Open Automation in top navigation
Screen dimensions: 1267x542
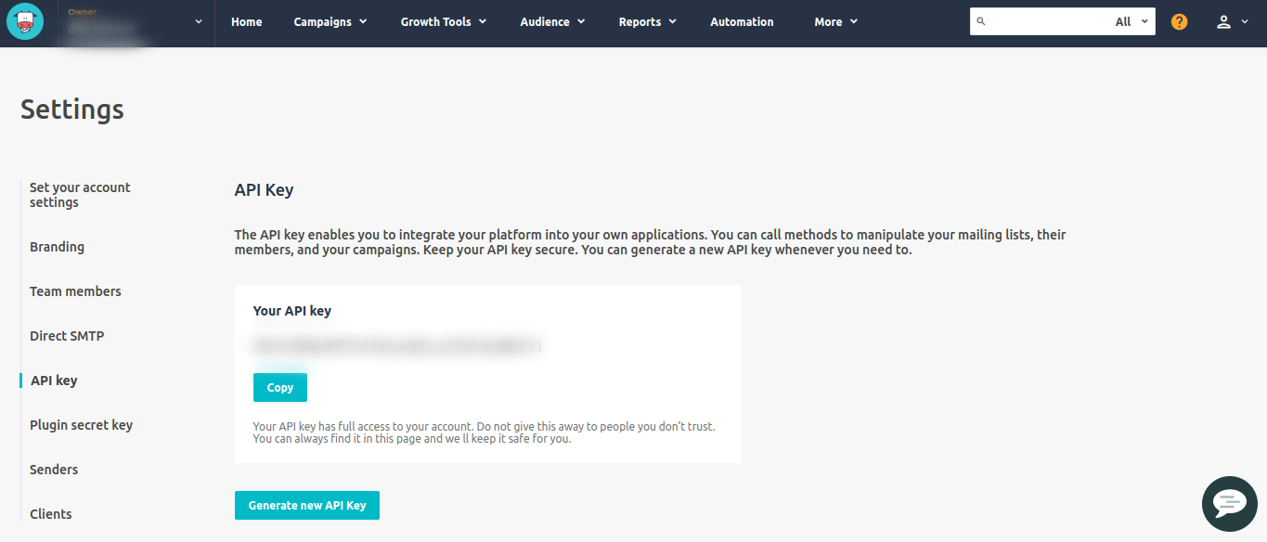742,21
